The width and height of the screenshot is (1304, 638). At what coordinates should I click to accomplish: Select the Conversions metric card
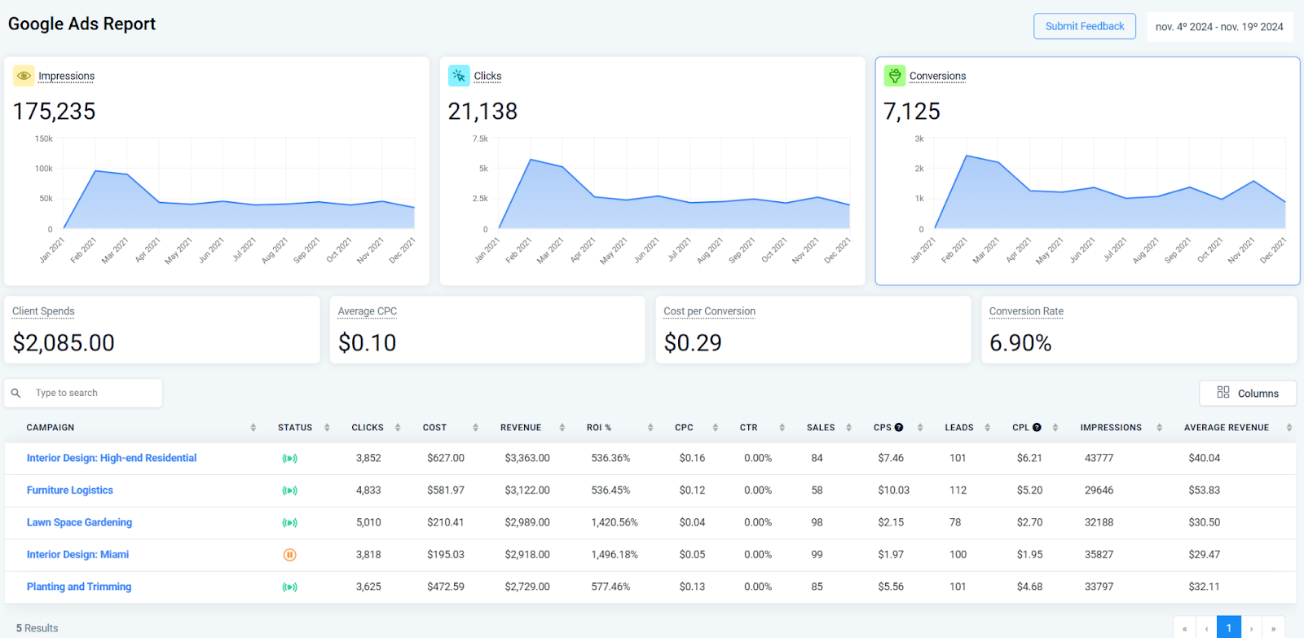tap(1087, 171)
